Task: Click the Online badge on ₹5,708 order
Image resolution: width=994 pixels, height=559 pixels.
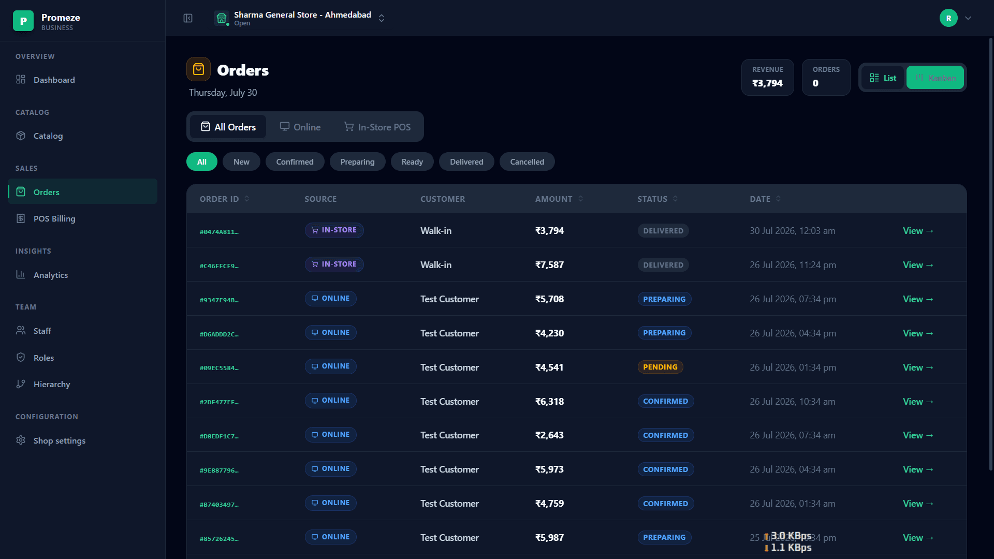Action: (330, 299)
